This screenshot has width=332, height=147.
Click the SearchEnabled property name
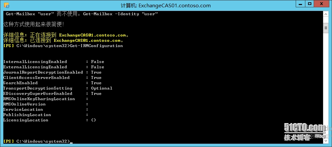point(20,83)
